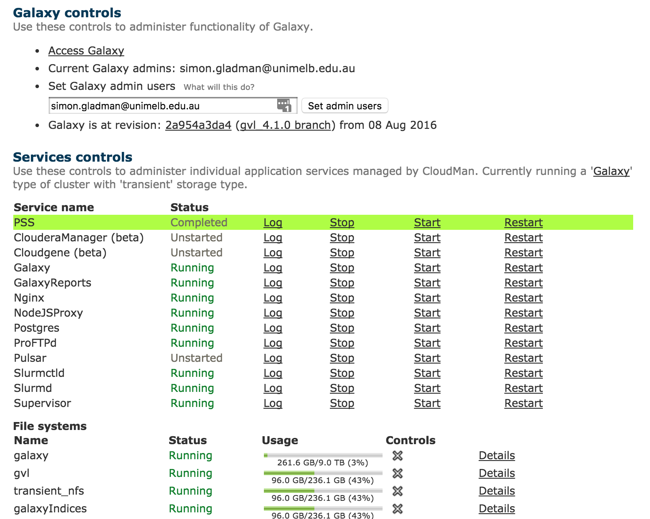
Task: Open Details for galaxy file system
Action: click(497, 456)
